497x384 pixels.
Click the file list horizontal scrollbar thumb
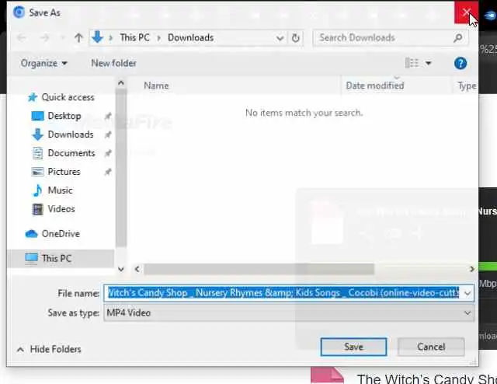259,269
